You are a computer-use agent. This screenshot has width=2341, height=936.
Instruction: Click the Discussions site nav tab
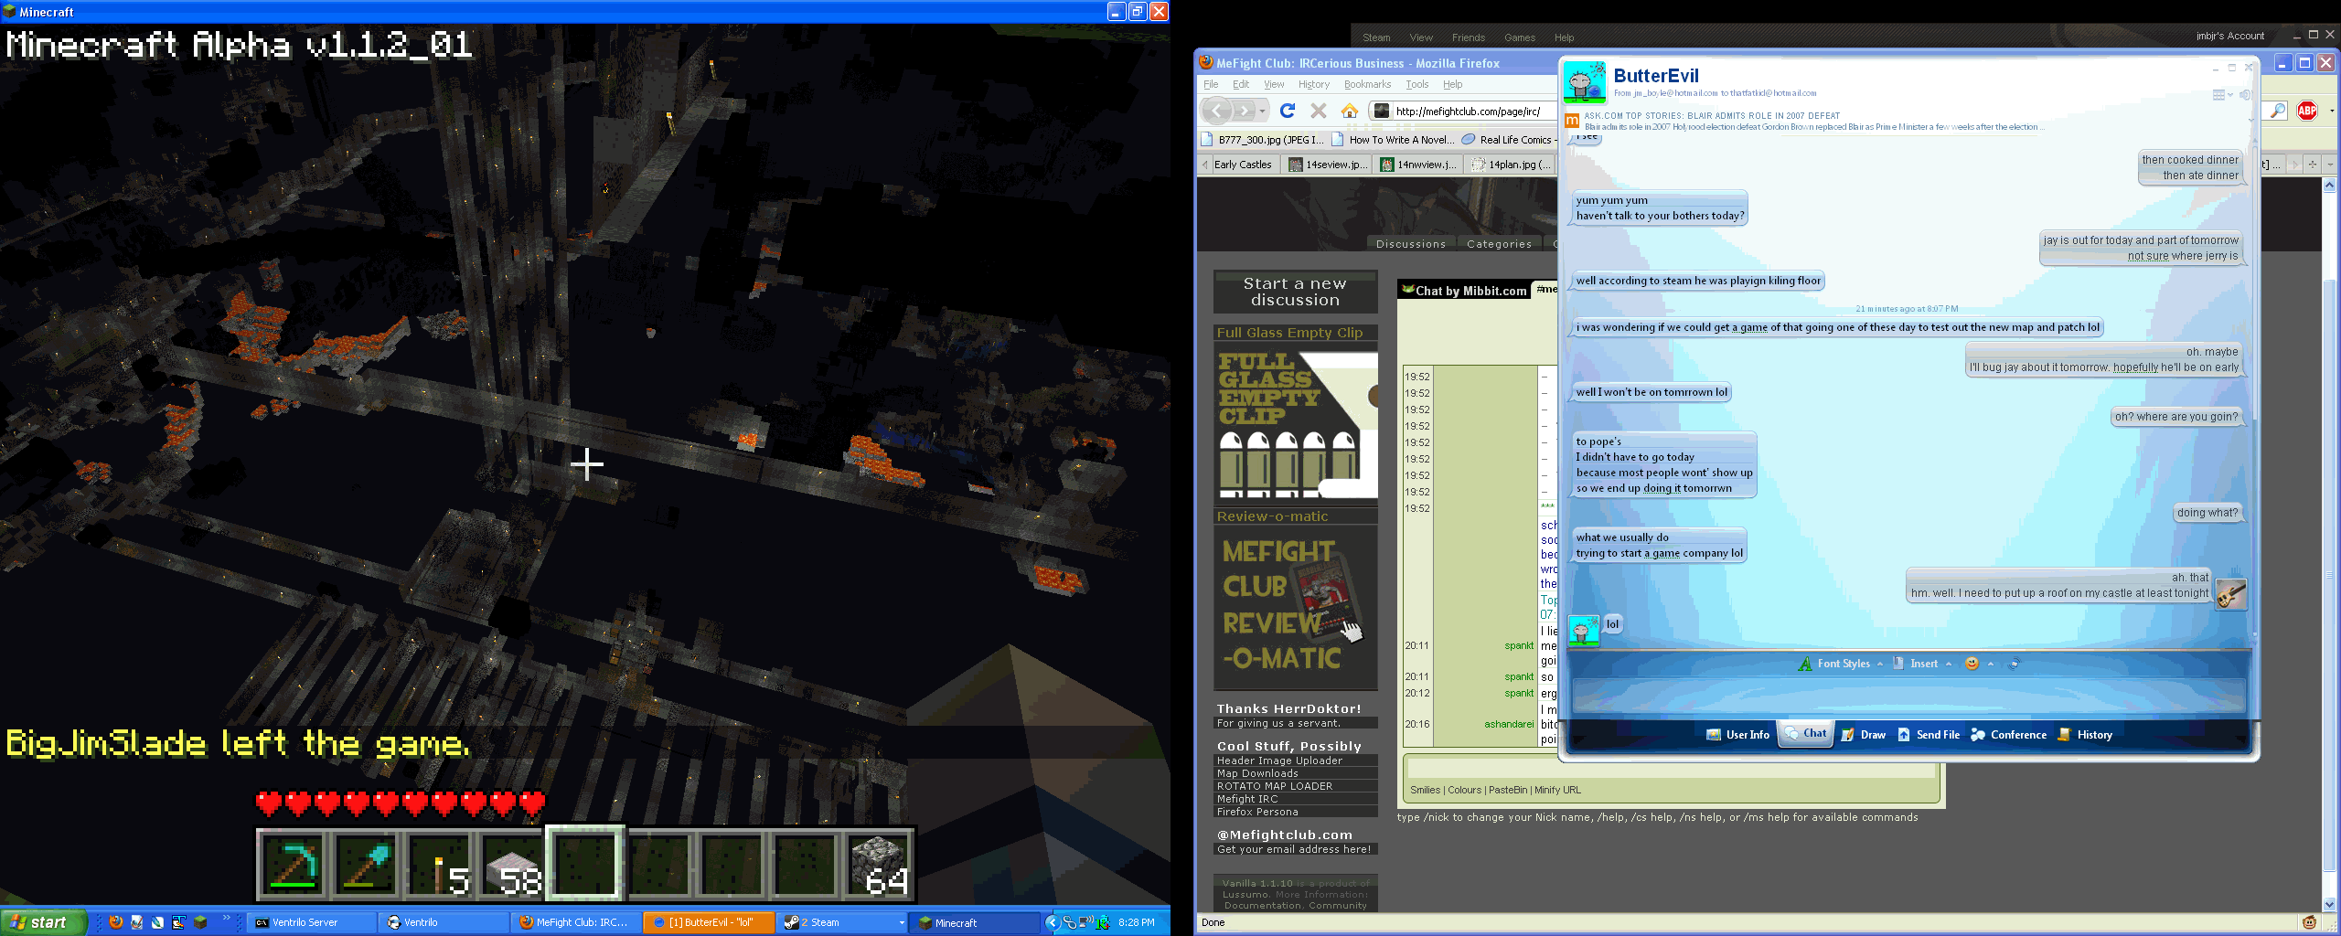pos(1410,244)
